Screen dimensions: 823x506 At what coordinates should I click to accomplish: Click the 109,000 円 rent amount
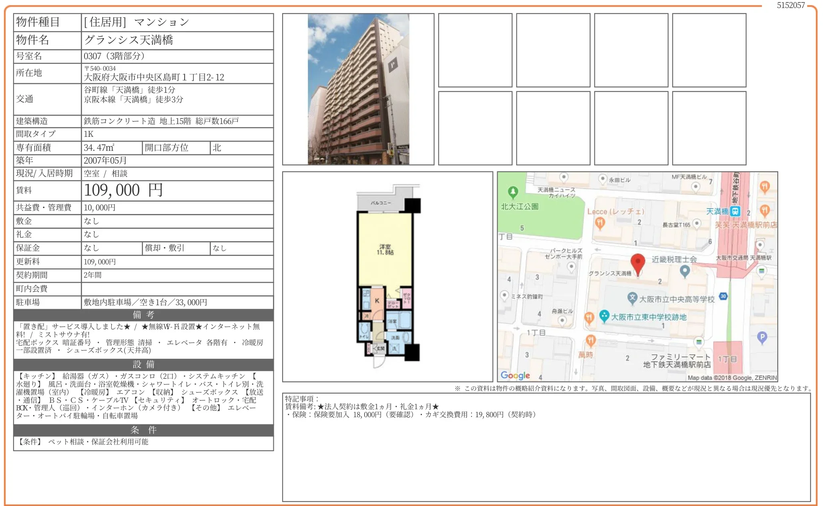(x=123, y=190)
